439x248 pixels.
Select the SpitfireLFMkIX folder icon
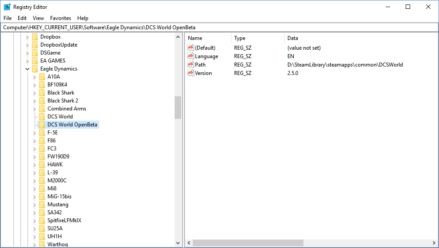pos(42,220)
